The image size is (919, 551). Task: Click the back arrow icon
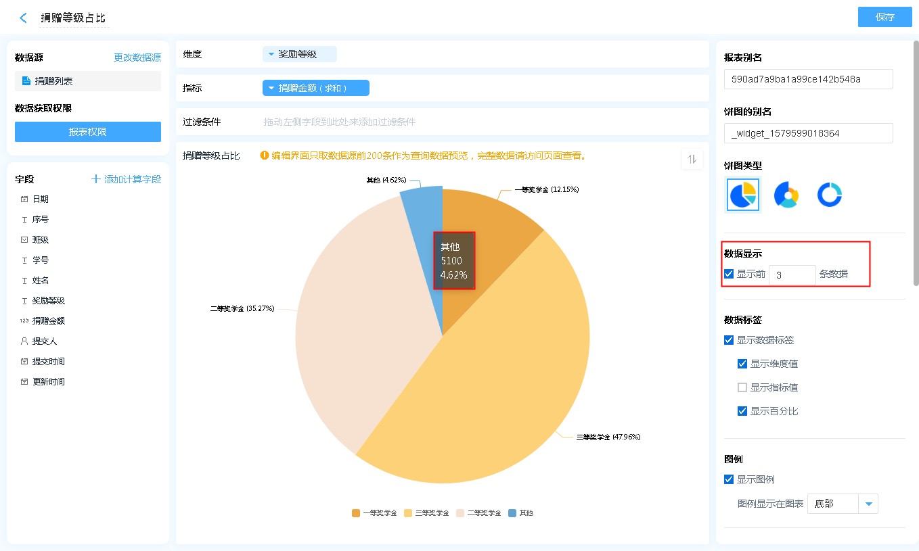tap(24, 18)
